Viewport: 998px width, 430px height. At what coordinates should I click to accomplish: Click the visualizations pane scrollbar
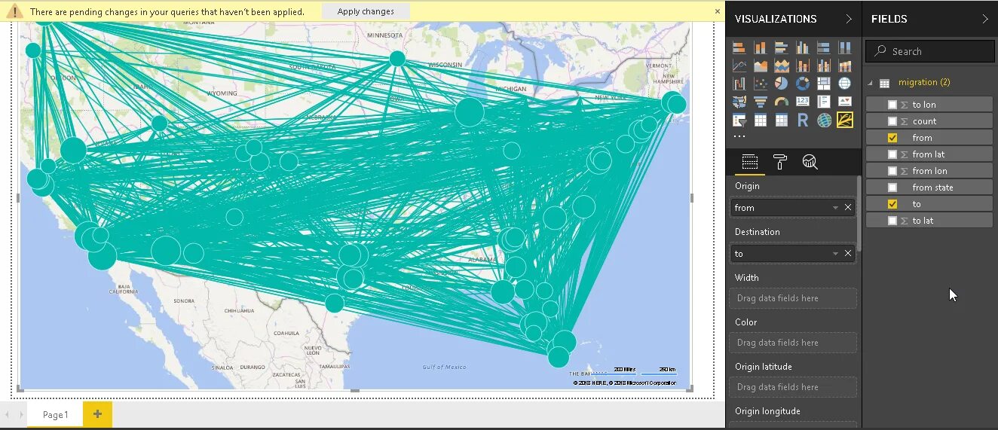859,215
